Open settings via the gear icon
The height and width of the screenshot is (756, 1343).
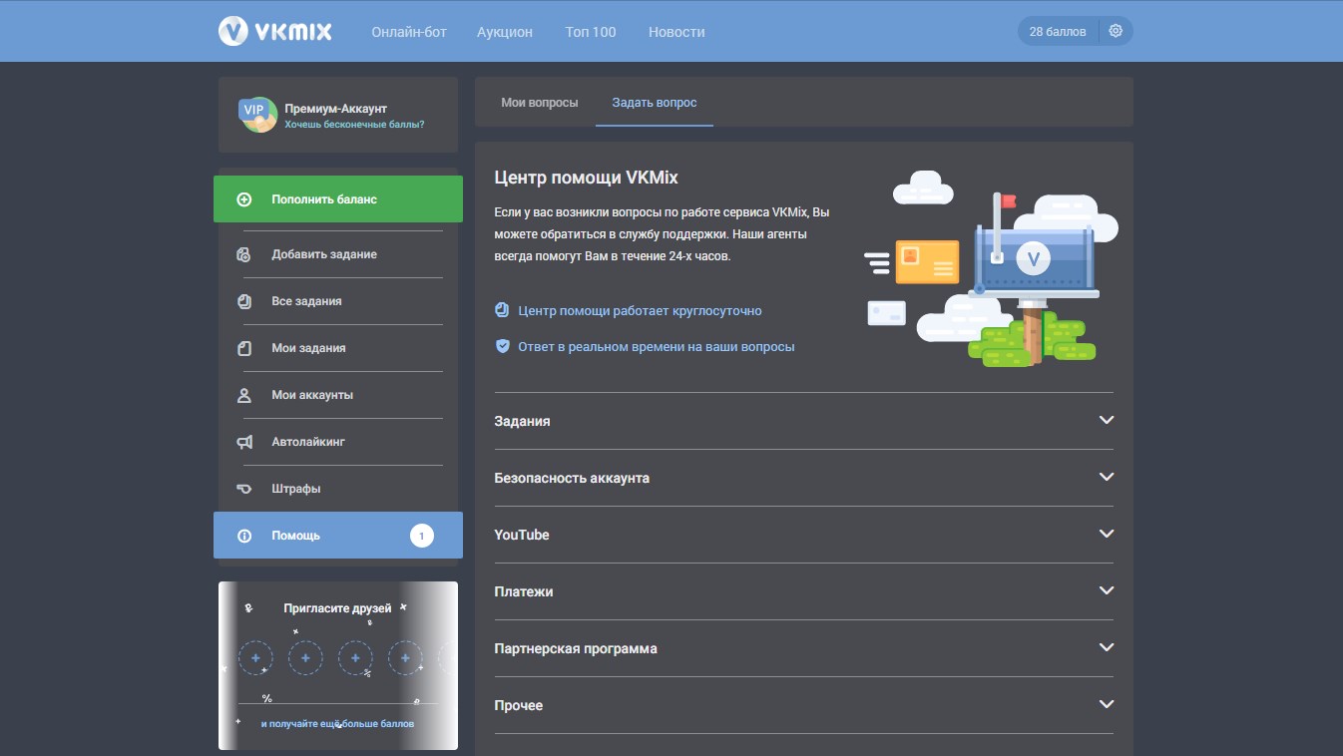pos(1116,31)
